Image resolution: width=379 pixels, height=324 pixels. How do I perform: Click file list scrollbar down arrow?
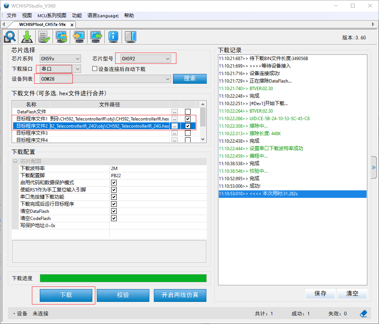click(x=203, y=139)
